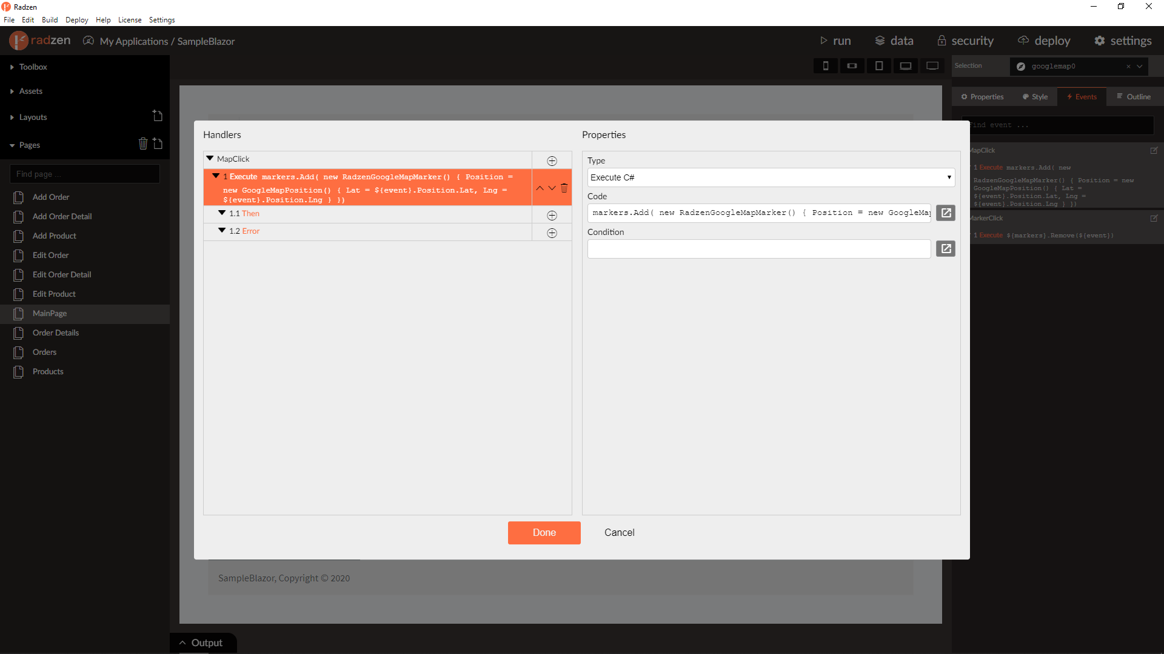Open the Help menu

pos(103,20)
